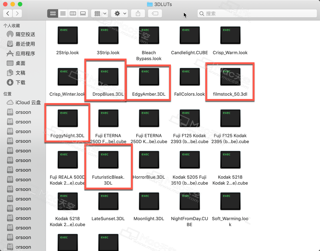This screenshot has width=320, height=251.
Task: Click the HorrorBlue.3DL filename label
Action: pyautogui.click(x=149, y=177)
